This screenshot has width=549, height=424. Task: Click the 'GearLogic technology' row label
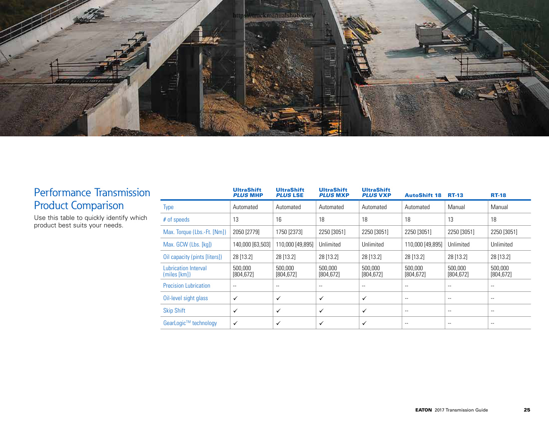pyautogui.click(x=190, y=323)
